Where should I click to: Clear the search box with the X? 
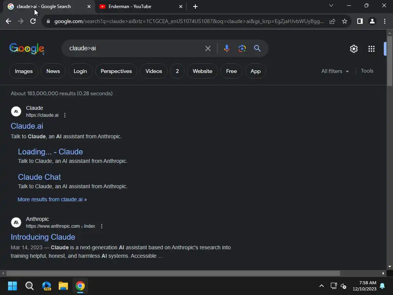pos(208,48)
